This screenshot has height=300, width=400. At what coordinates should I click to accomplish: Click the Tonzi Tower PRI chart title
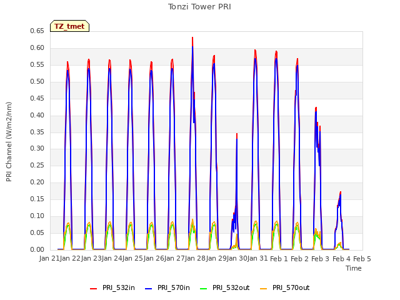click(199, 7)
